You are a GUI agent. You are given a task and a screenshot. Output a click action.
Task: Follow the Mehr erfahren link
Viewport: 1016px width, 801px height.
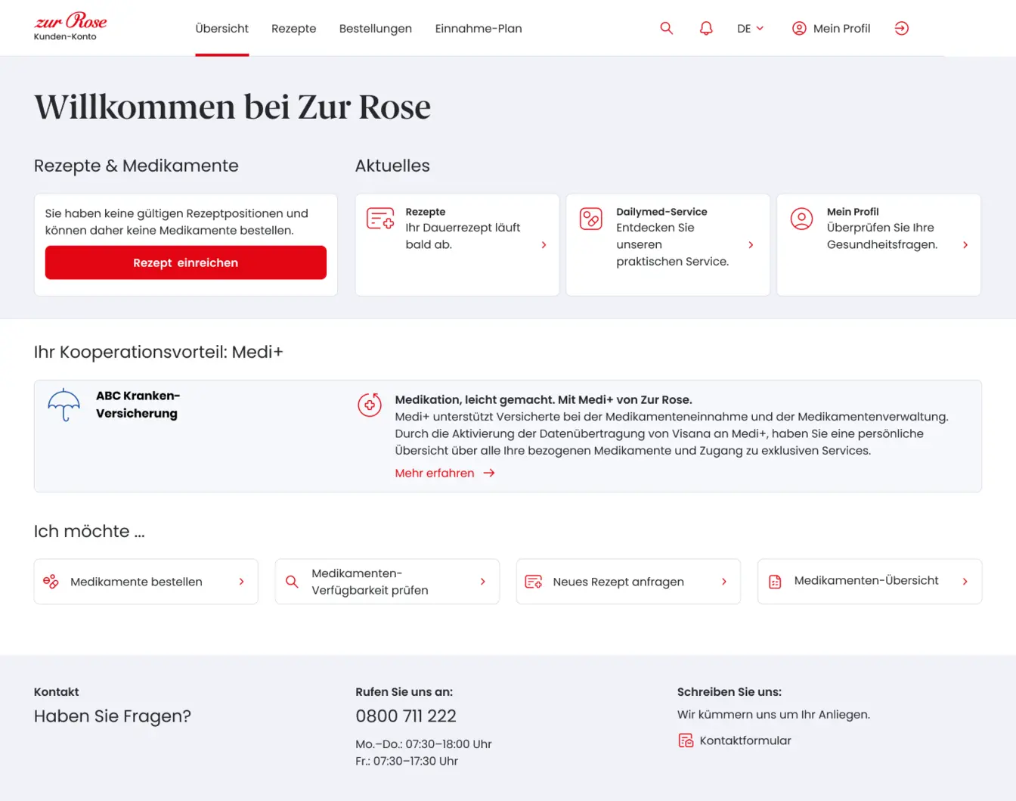click(444, 473)
